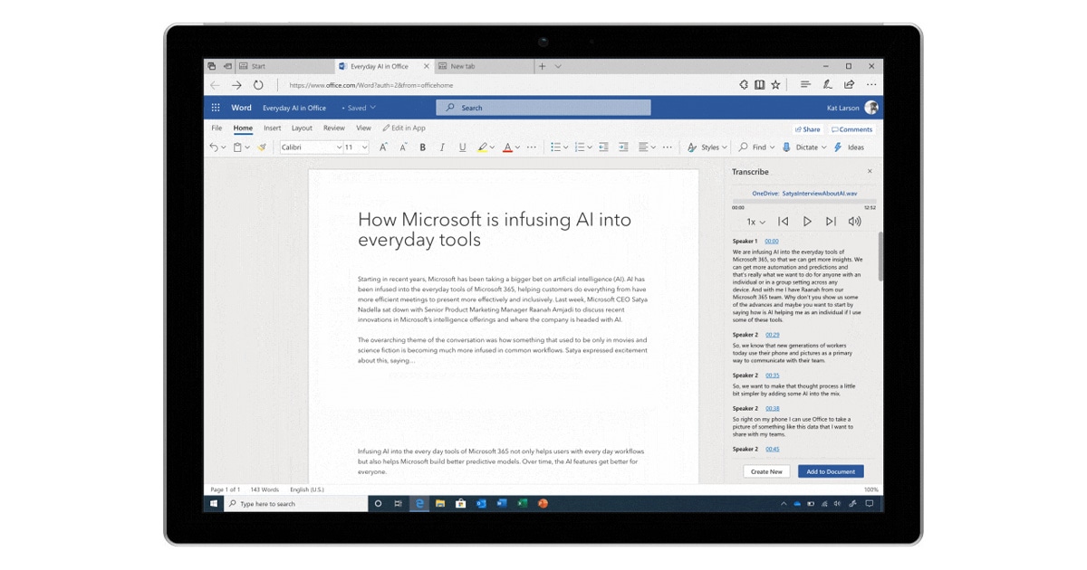Click the Add to Document button
Viewport: 1087px width, 570px height.
click(x=831, y=470)
